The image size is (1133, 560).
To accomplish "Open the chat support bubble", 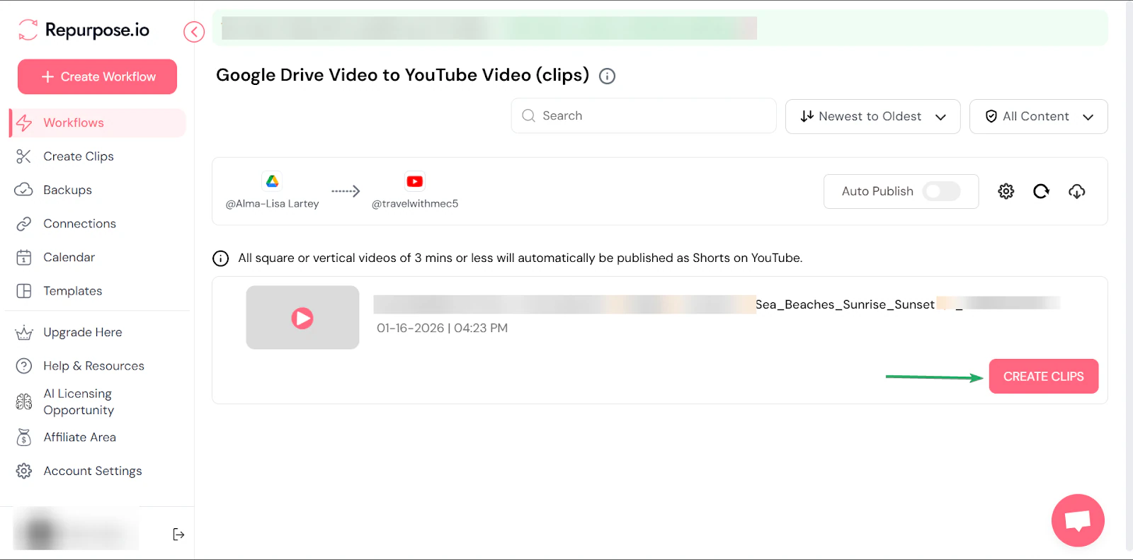I will [x=1078, y=520].
